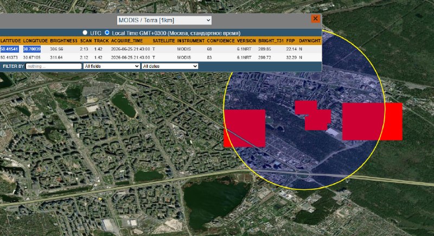Click FRP value 32.29

click(291, 58)
